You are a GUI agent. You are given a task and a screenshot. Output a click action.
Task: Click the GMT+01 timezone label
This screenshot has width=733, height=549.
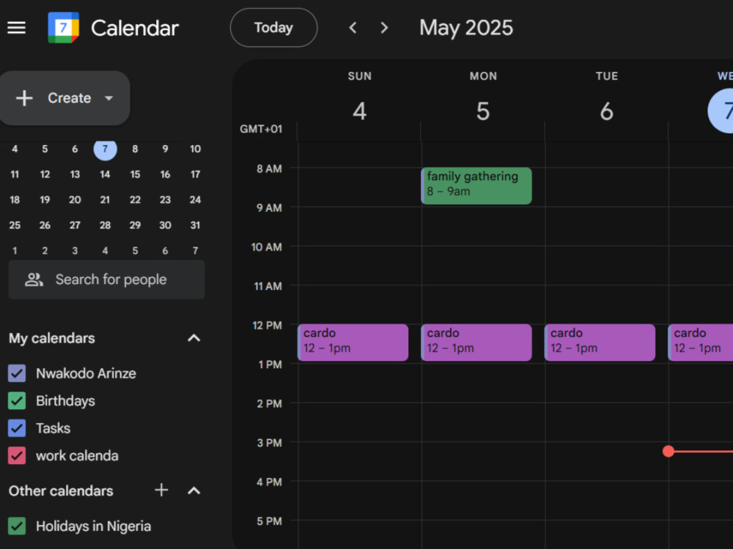261,129
